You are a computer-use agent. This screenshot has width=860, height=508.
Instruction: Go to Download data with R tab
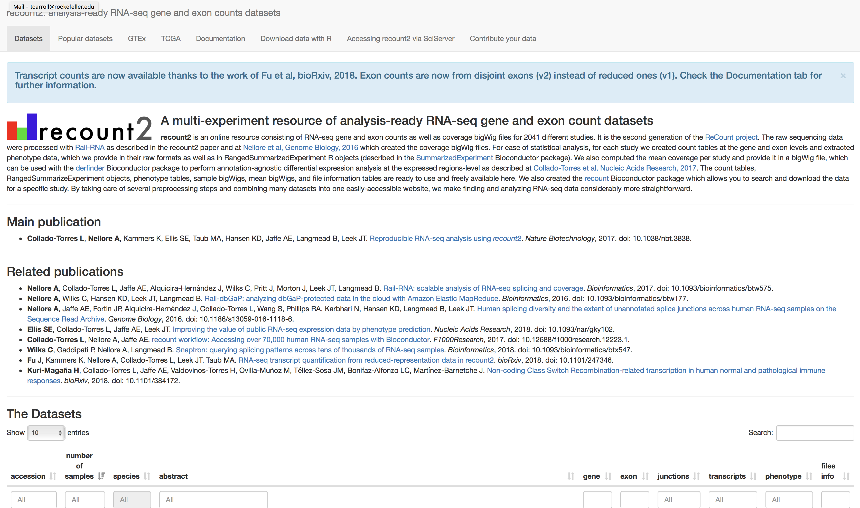coord(296,39)
